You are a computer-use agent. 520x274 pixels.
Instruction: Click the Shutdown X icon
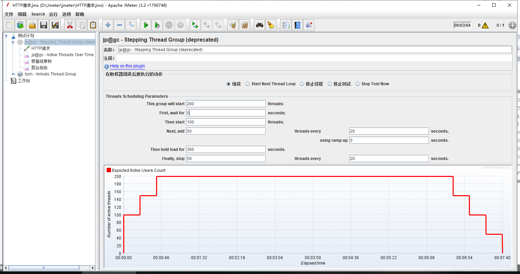180,25
